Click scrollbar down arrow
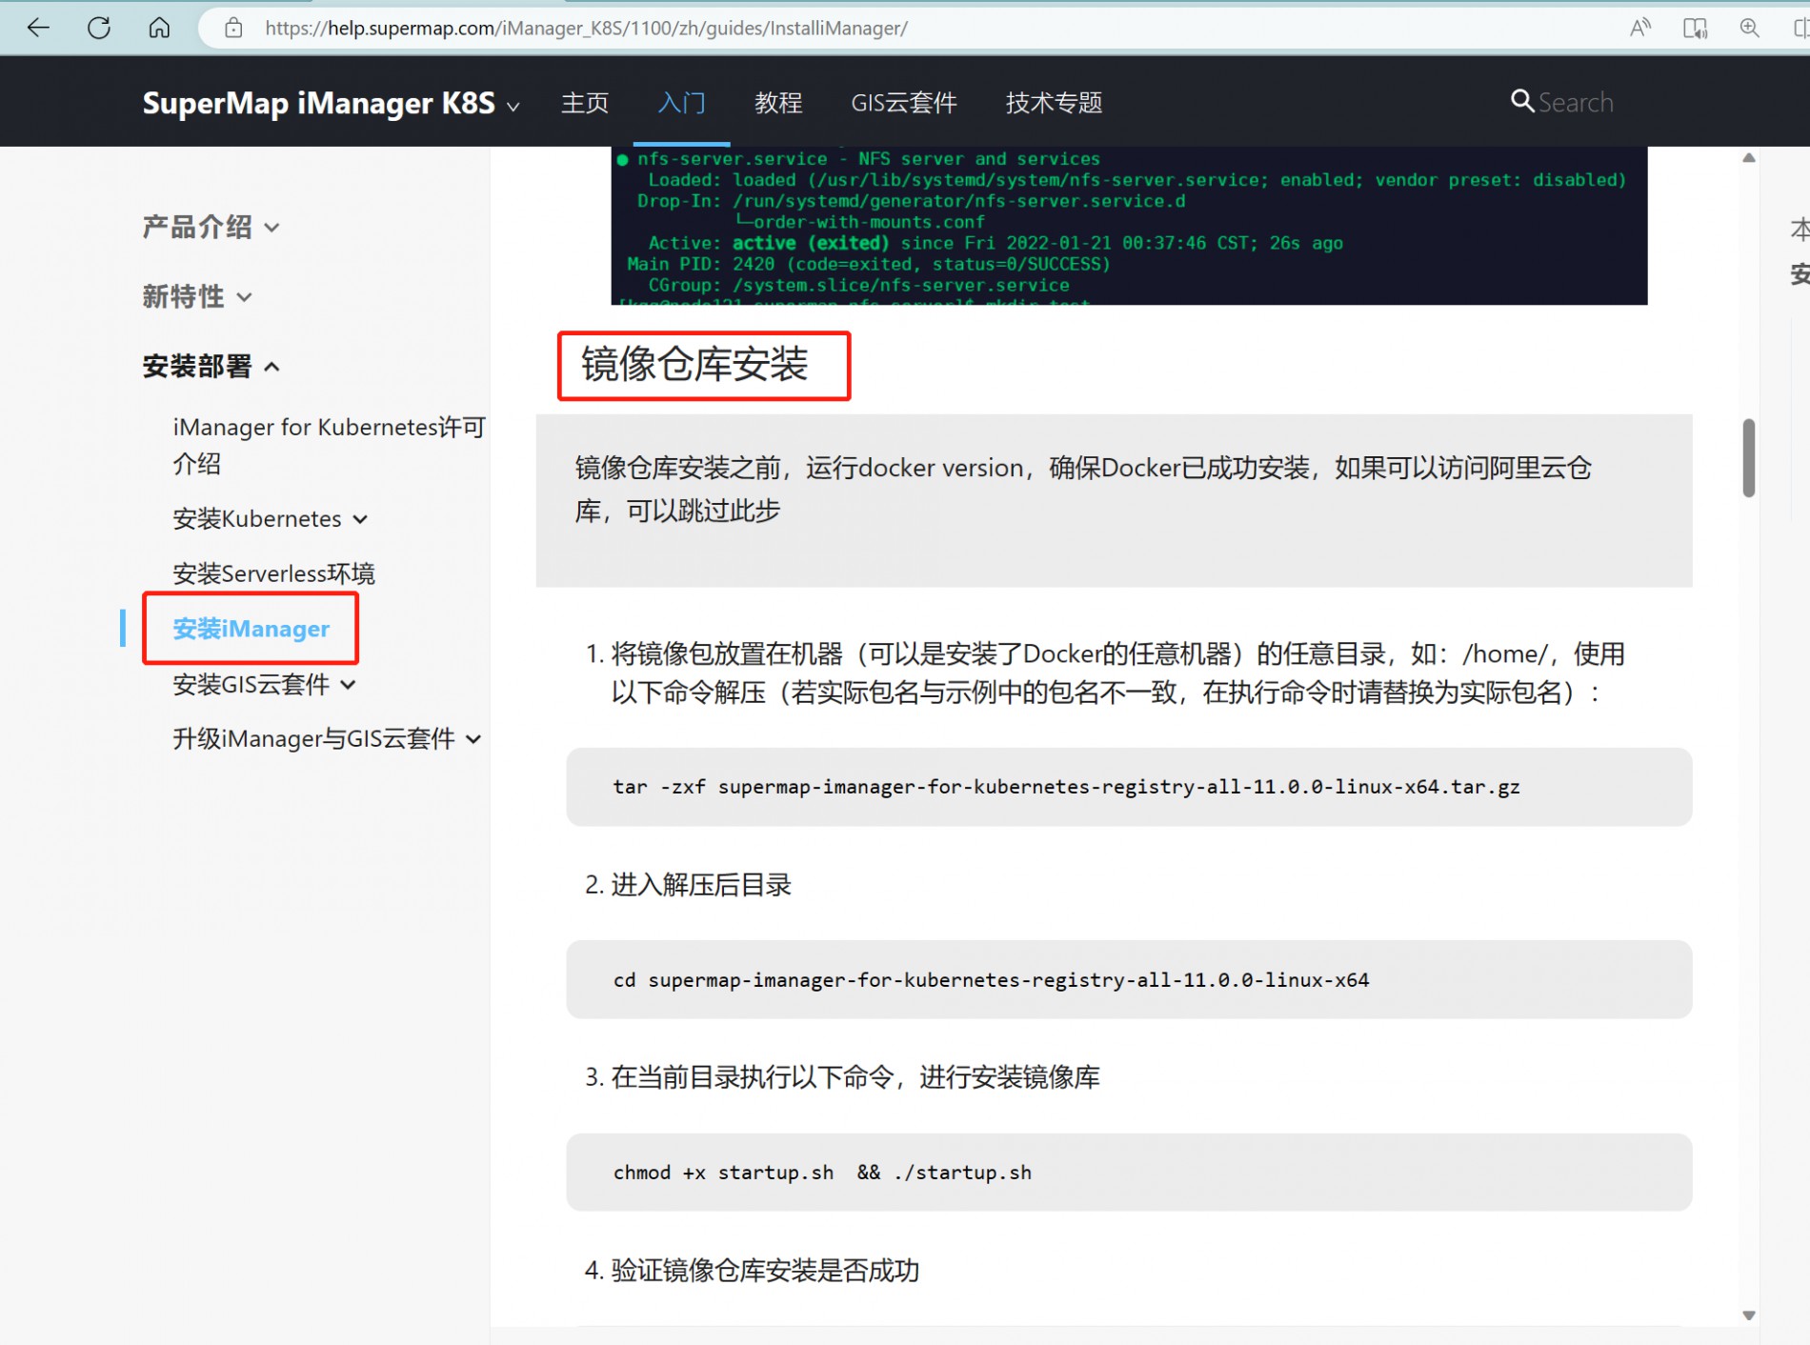Image resolution: width=1810 pixels, height=1345 pixels. point(1748,1315)
